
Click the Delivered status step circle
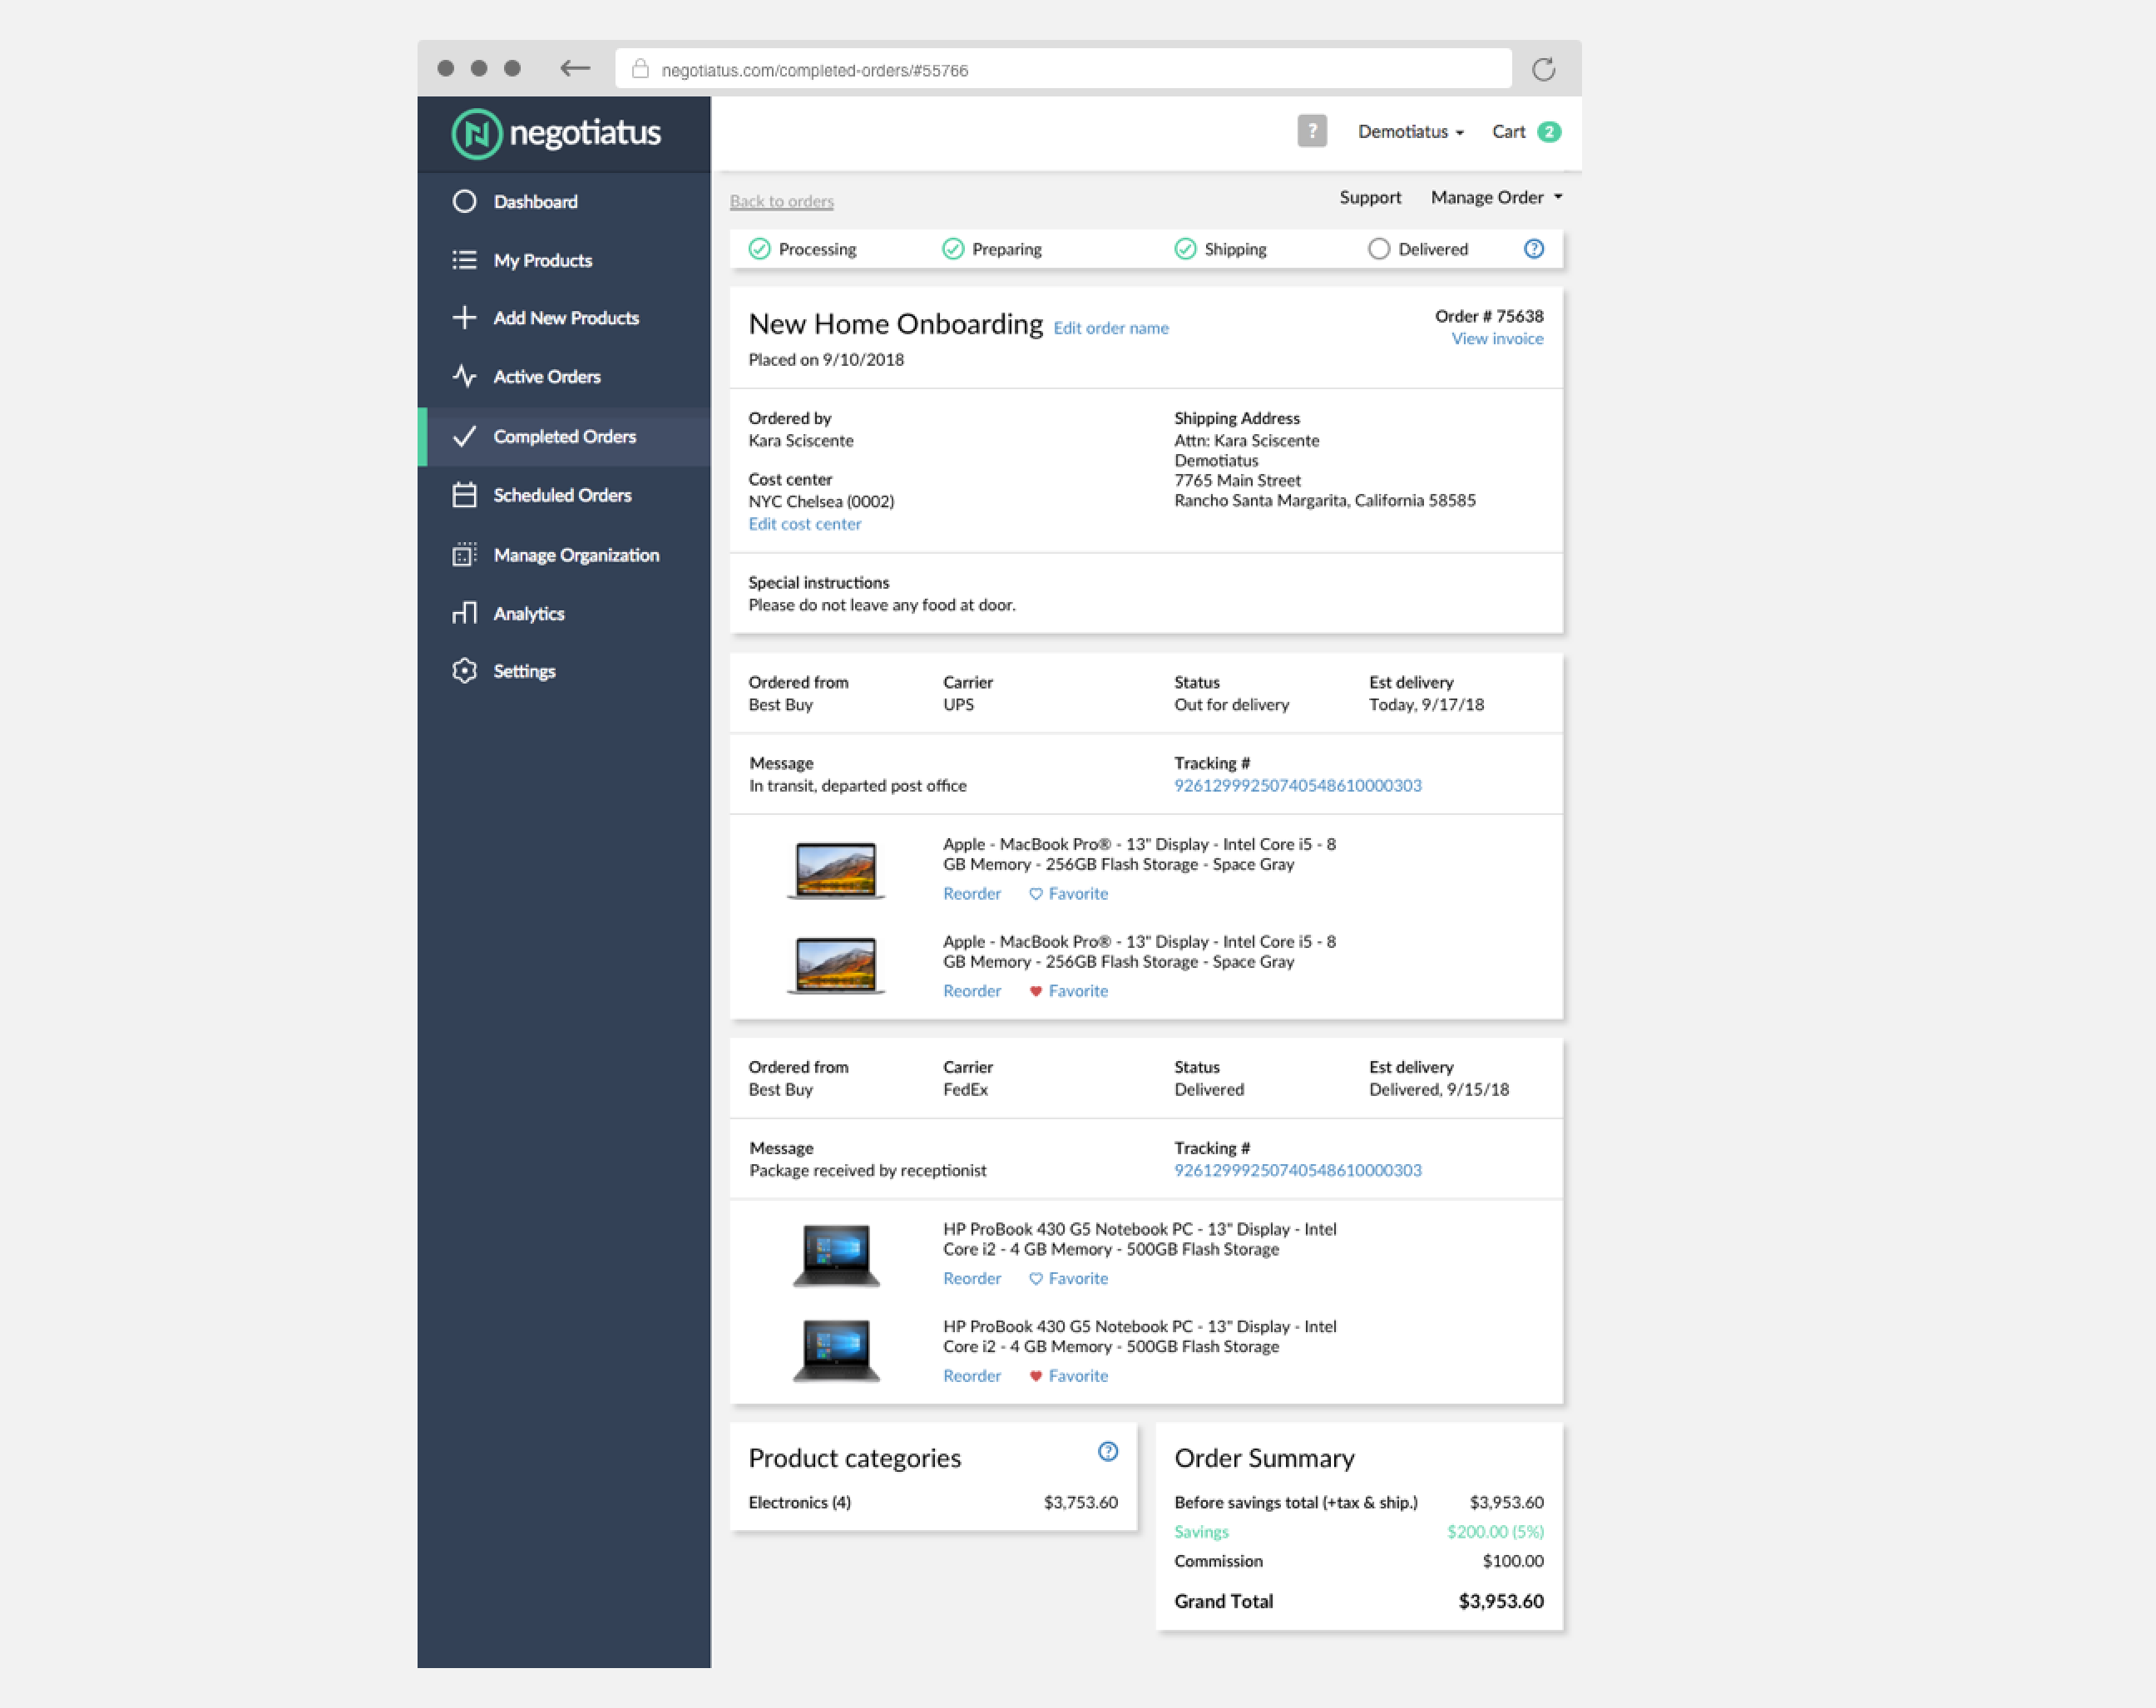tap(1378, 249)
